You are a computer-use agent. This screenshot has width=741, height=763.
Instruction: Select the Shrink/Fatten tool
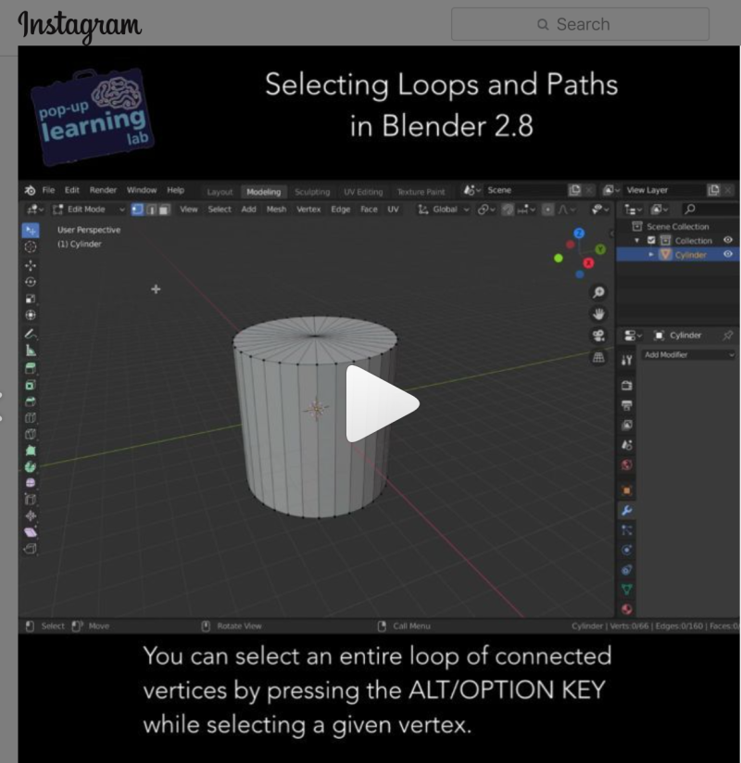(31, 515)
